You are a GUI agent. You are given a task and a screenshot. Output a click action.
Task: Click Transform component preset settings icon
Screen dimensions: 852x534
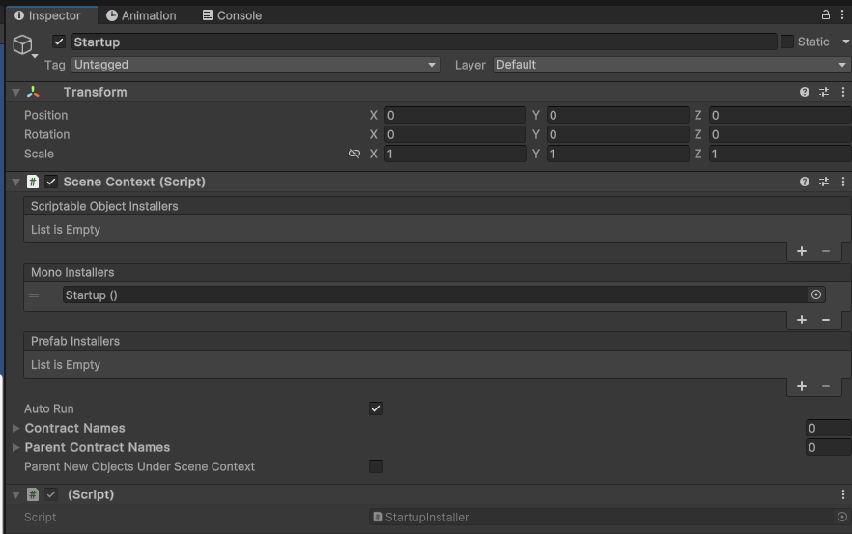[824, 92]
